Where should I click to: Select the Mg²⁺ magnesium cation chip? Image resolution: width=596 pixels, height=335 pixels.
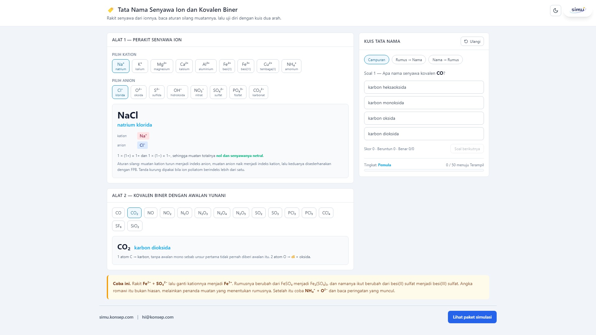pyautogui.click(x=162, y=66)
